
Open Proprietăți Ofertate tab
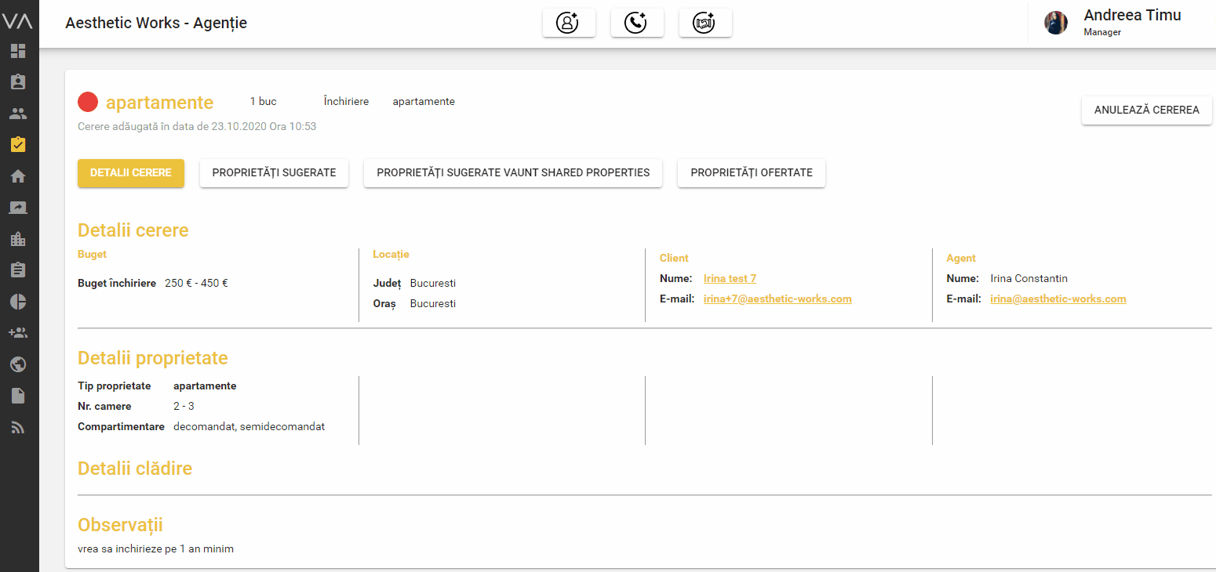click(751, 173)
